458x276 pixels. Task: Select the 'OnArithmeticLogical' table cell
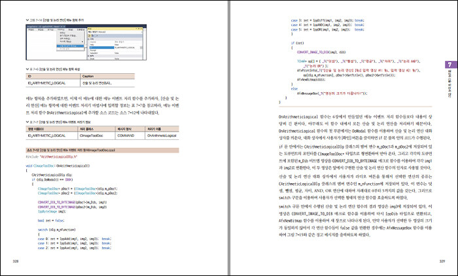pos(162,136)
